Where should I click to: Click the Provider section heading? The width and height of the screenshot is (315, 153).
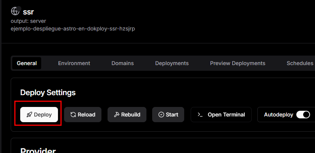(38, 150)
